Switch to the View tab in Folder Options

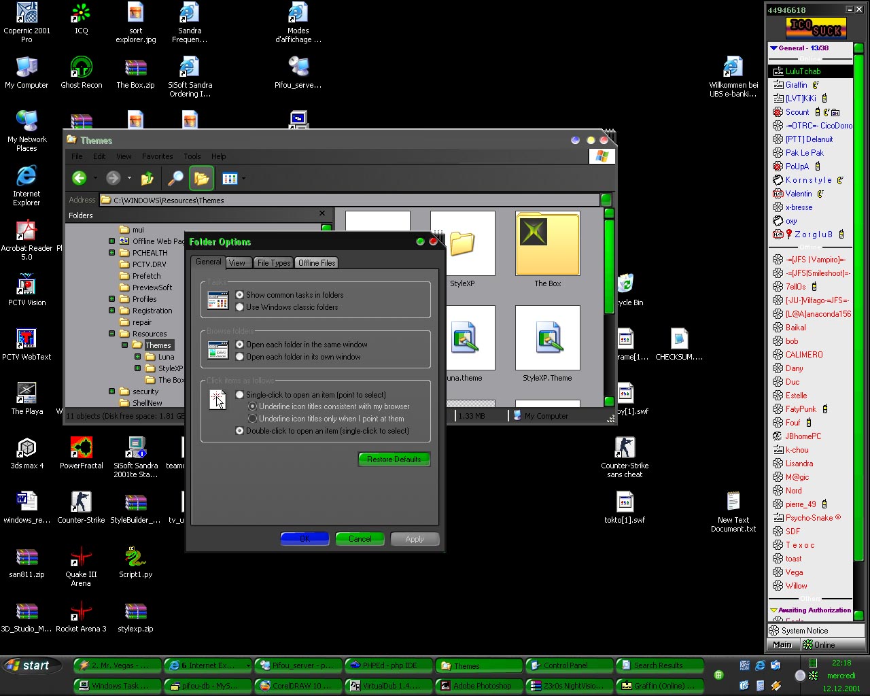click(x=237, y=263)
